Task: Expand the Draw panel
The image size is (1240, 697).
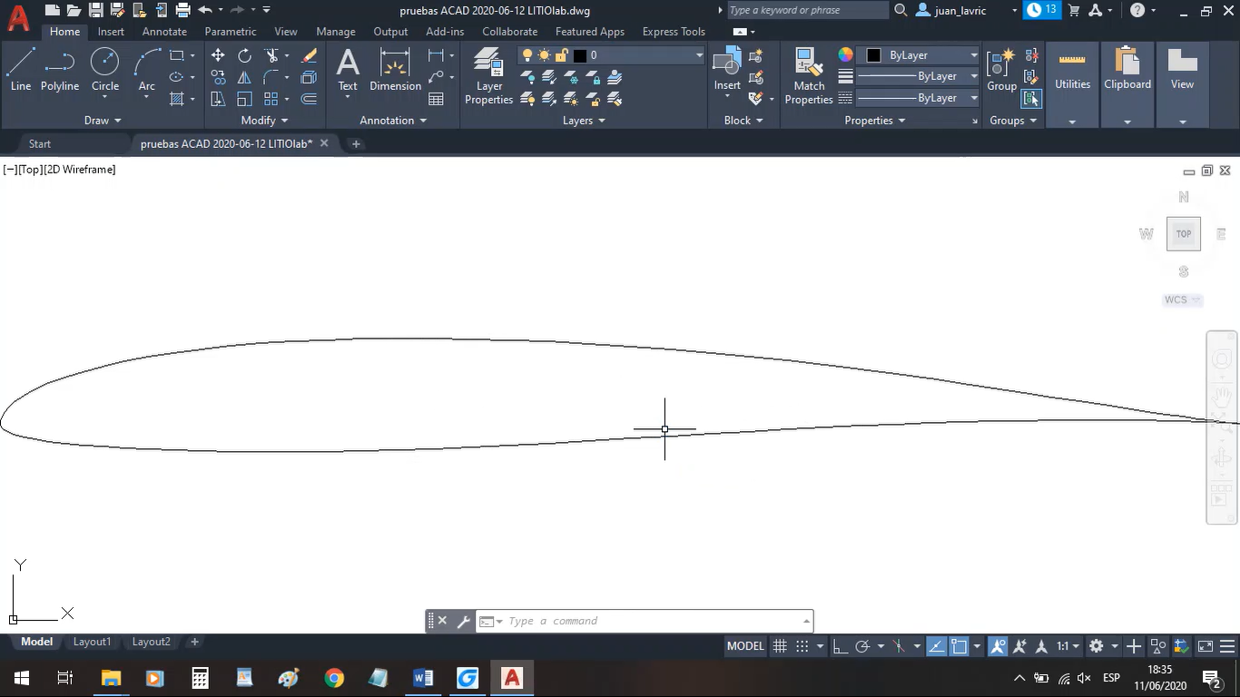Action: coord(103,120)
